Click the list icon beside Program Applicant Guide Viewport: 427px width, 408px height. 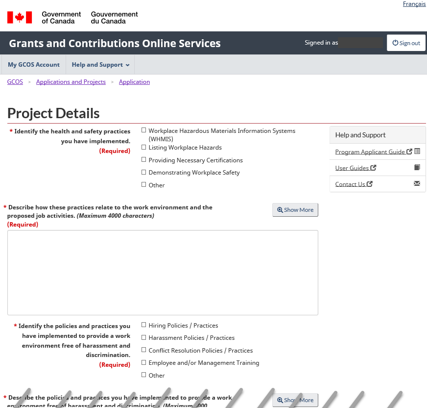point(417,152)
